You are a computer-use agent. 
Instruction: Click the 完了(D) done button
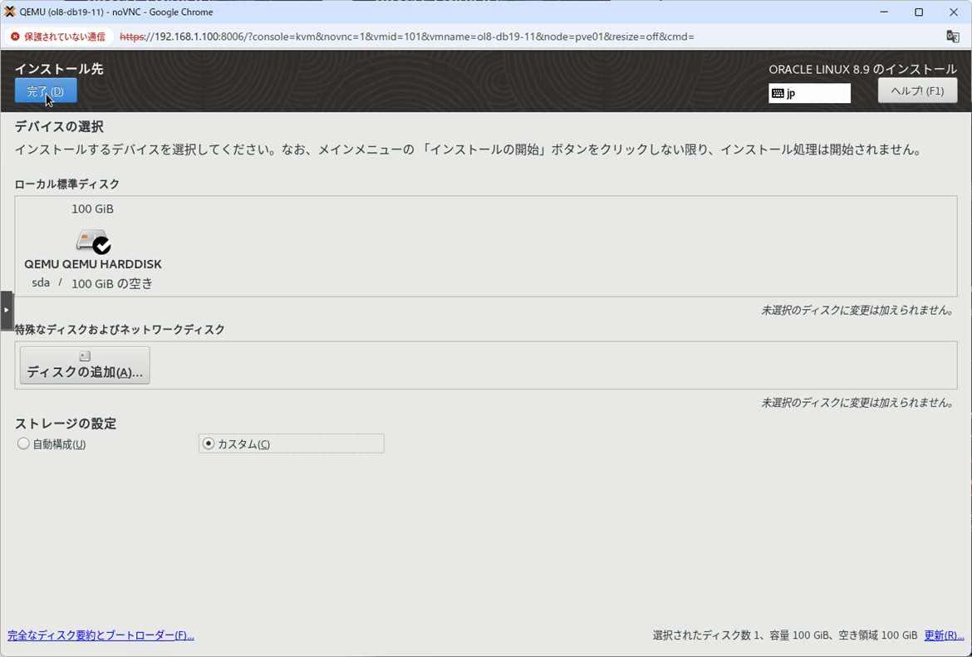46,91
